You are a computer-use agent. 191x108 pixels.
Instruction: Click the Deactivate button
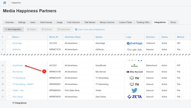(x=64, y=29)
